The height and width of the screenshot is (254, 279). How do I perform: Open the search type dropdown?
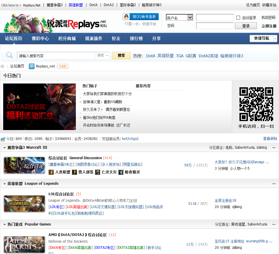click(x=102, y=56)
